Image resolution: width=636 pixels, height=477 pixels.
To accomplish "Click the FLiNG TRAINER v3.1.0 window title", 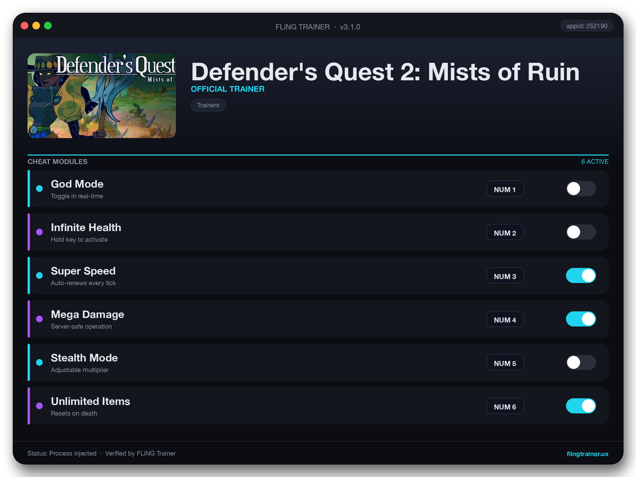I will click(318, 27).
